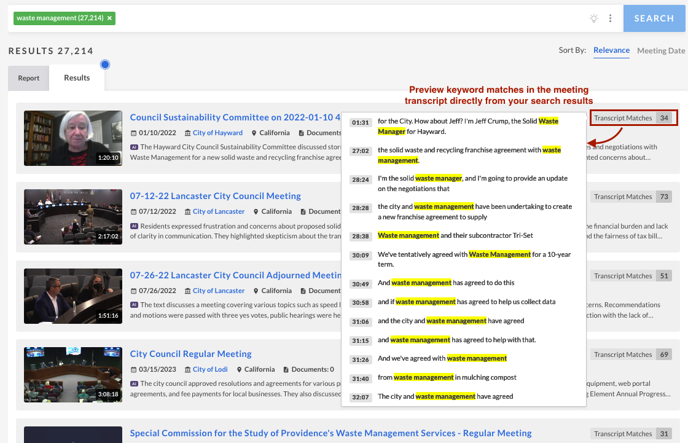The image size is (688, 443).
Task: Click the RESULTS 27,214 count heading
Action: pyautogui.click(x=51, y=51)
